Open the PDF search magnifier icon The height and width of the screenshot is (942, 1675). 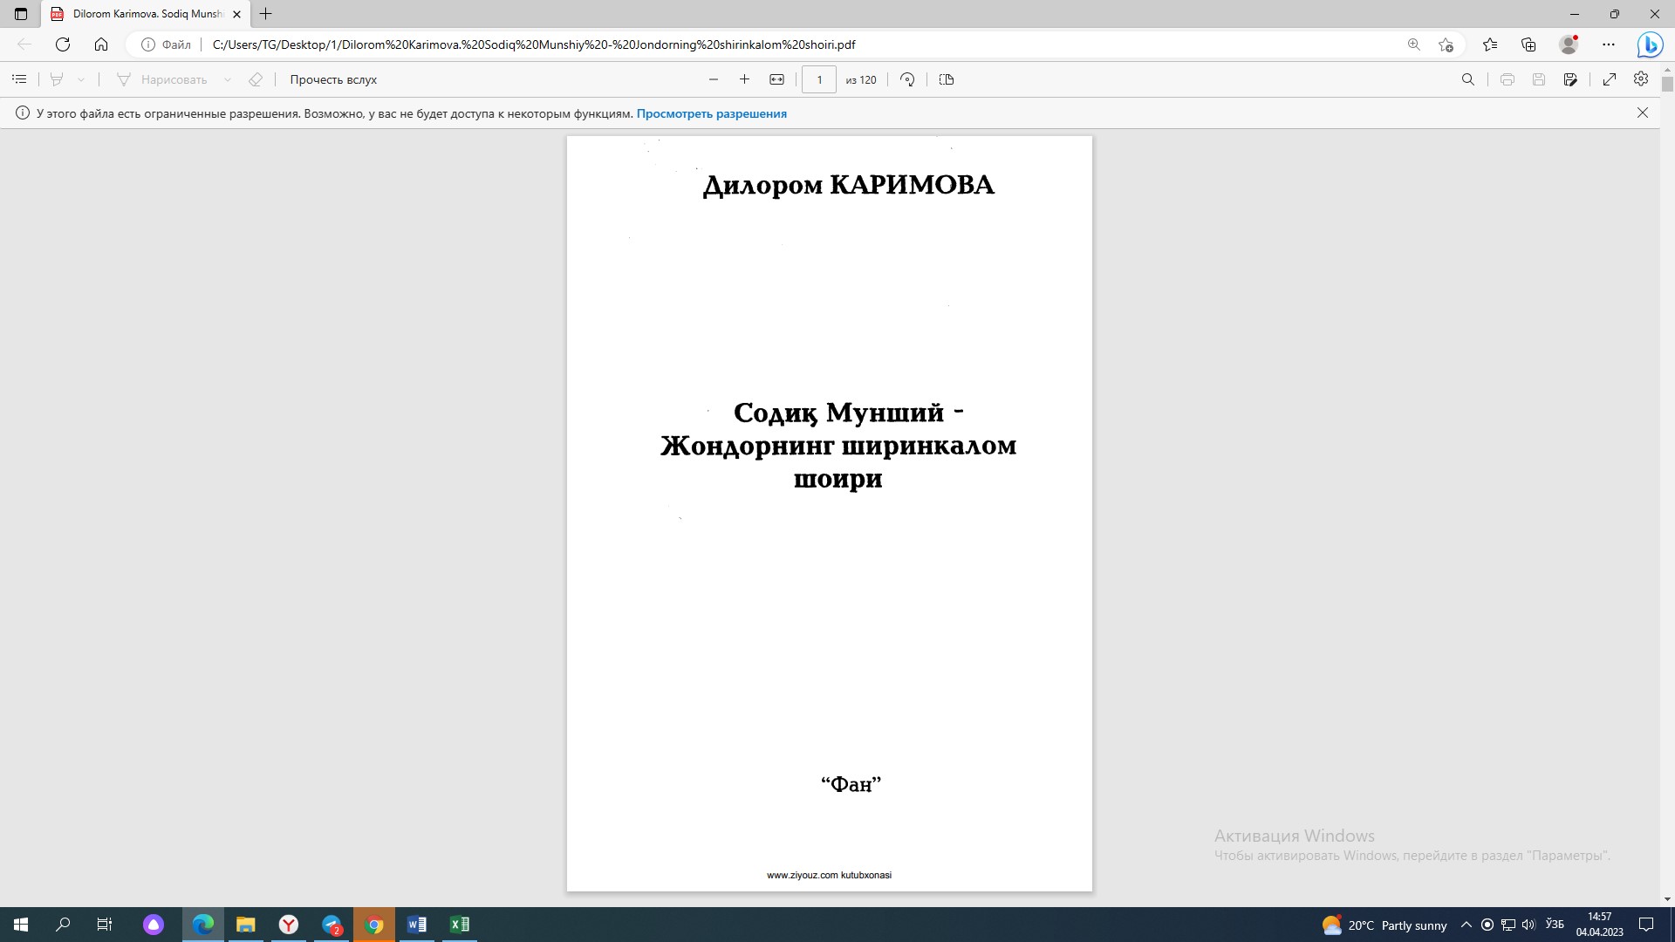coord(1468,79)
